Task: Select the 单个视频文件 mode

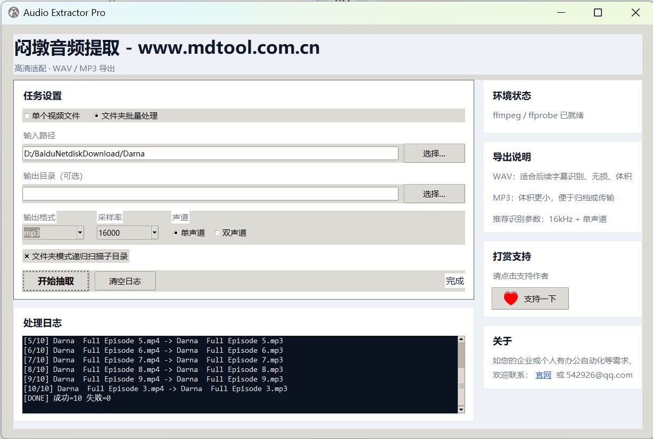Action: [27, 115]
